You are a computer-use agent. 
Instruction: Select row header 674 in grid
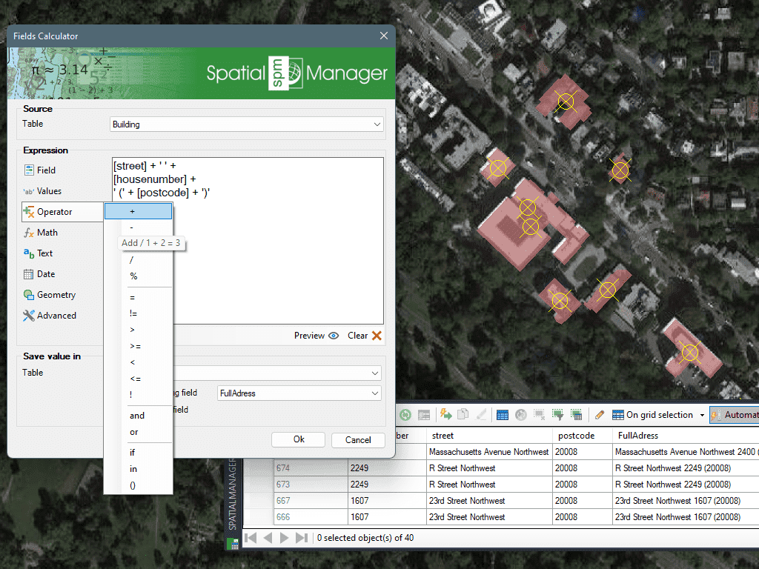311,468
